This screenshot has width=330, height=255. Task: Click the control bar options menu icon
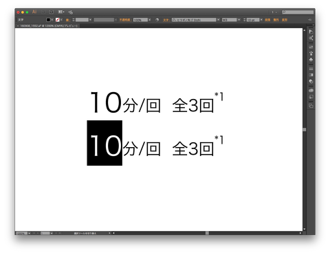[x=310, y=20]
